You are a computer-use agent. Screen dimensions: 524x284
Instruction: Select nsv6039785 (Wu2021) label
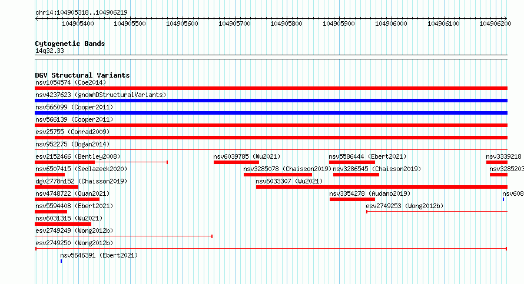[247, 156]
